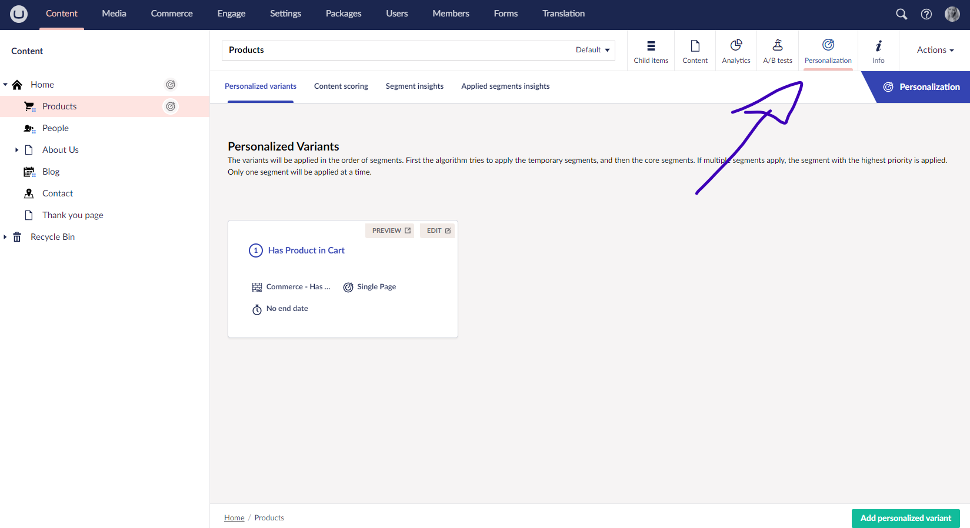970x528 pixels.
Task: Open the Has Product in Cart variant
Action: click(306, 250)
